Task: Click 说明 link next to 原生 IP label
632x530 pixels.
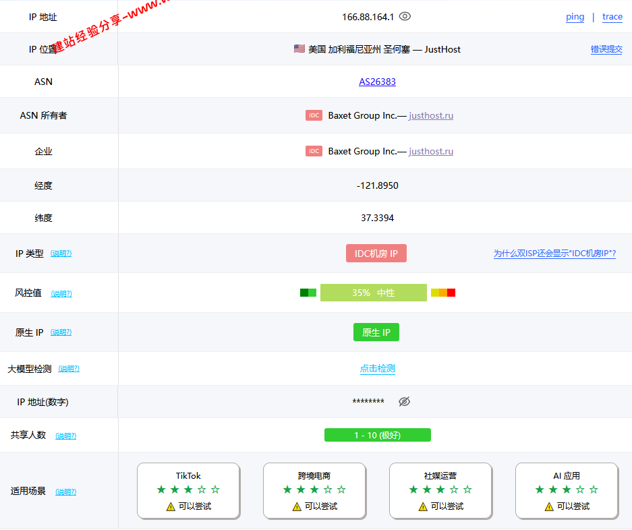Action: coord(61,332)
